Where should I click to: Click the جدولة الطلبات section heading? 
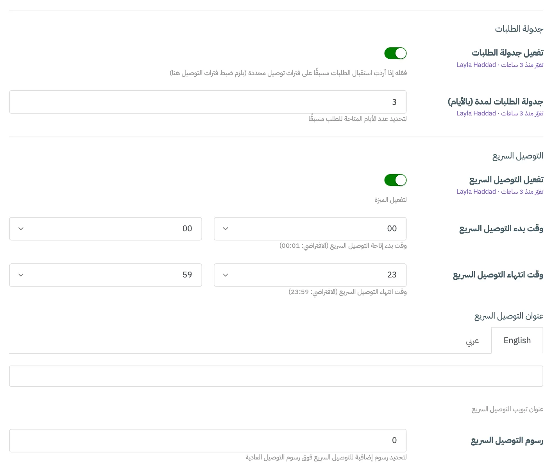pos(519,29)
